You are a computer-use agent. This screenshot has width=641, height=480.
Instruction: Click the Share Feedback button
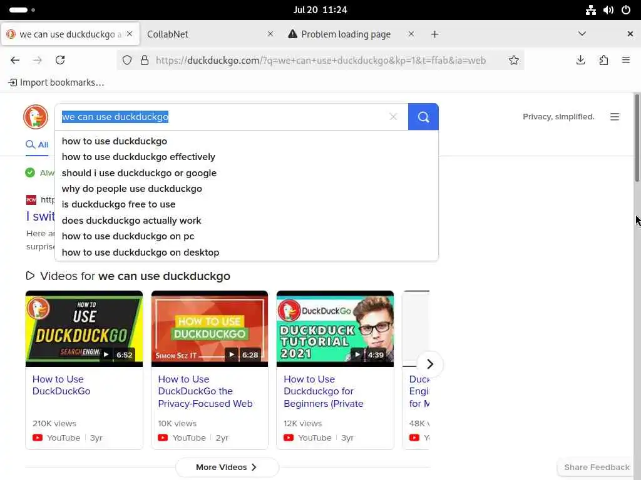click(x=597, y=467)
